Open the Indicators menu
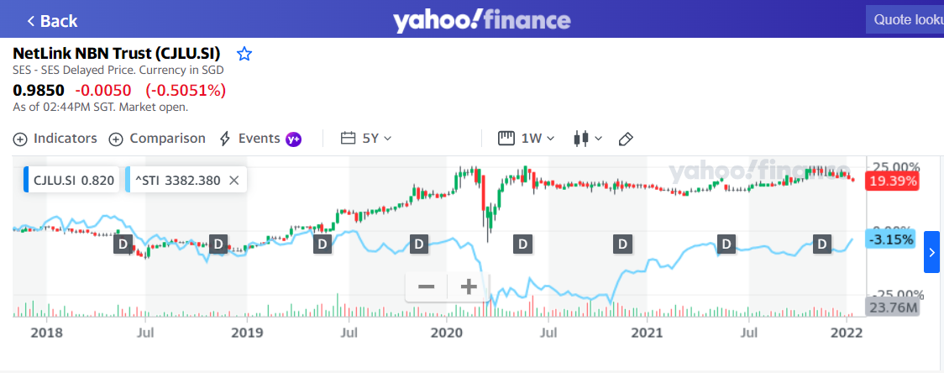Image resolution: width=944 pixels, height=373 pixels. point(55,139)
